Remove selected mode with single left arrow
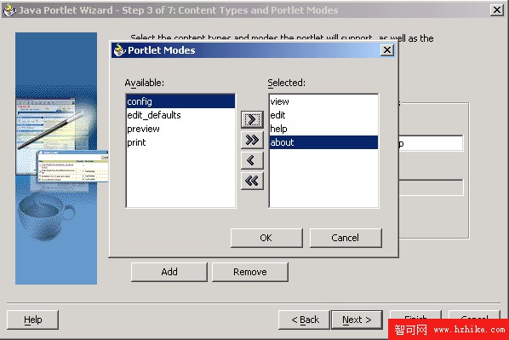509x340 pixels. tap(252, 160)
